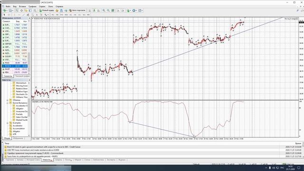Open the profiles dropdown arrow
The height and width of the screenshot is (171, 304).
point(13,10)
